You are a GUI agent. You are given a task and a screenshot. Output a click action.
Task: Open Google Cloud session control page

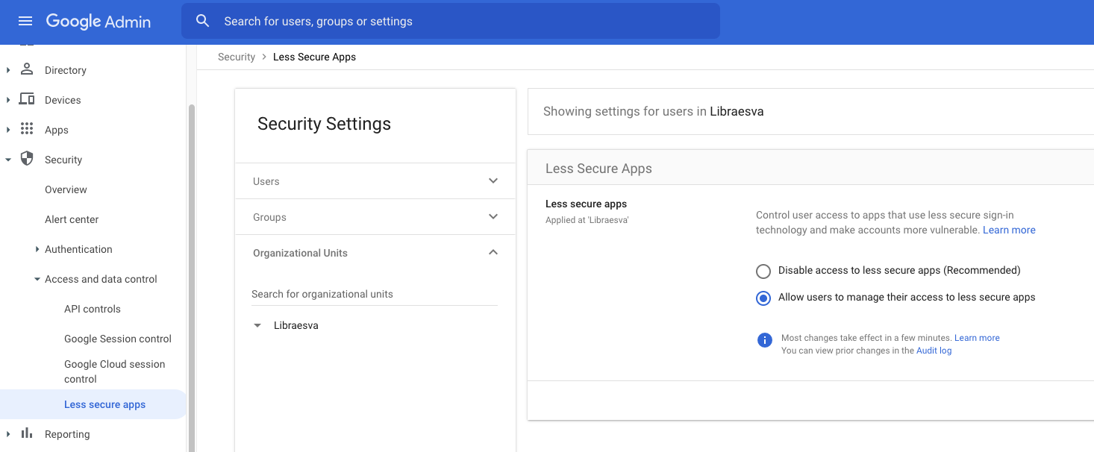point(115,371)
